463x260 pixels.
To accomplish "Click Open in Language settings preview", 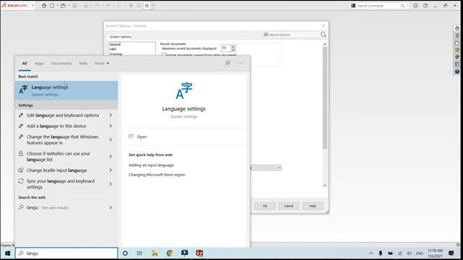I will [x=142, y=136].
